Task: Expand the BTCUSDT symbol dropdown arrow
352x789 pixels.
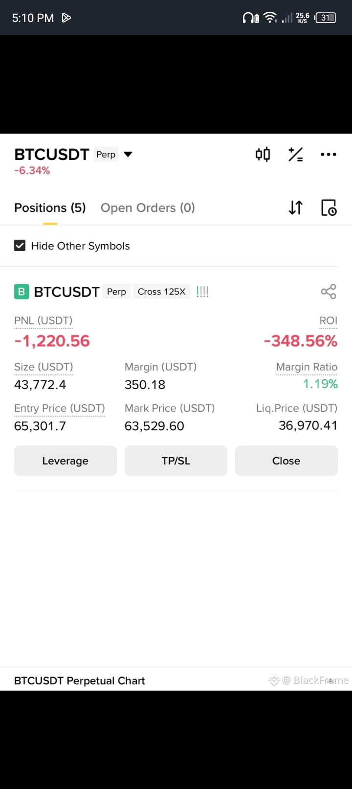Action: tap(128, 155)
